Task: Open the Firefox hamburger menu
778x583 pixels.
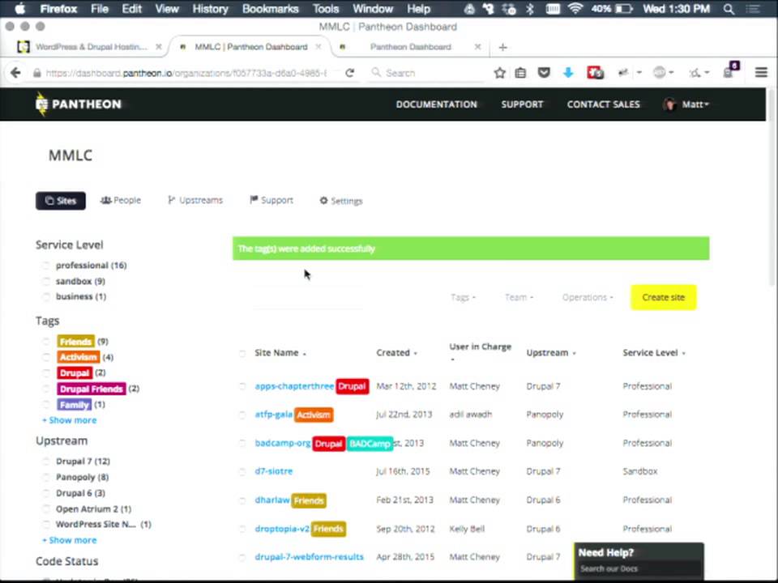Action: [761, 73]
